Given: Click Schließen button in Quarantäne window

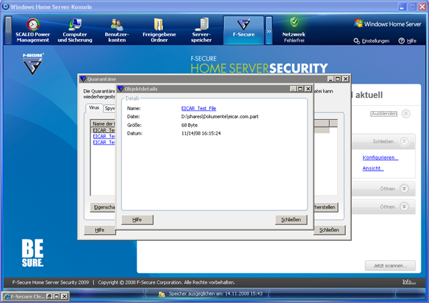Looking at the screenshot, I should point(329,230).
